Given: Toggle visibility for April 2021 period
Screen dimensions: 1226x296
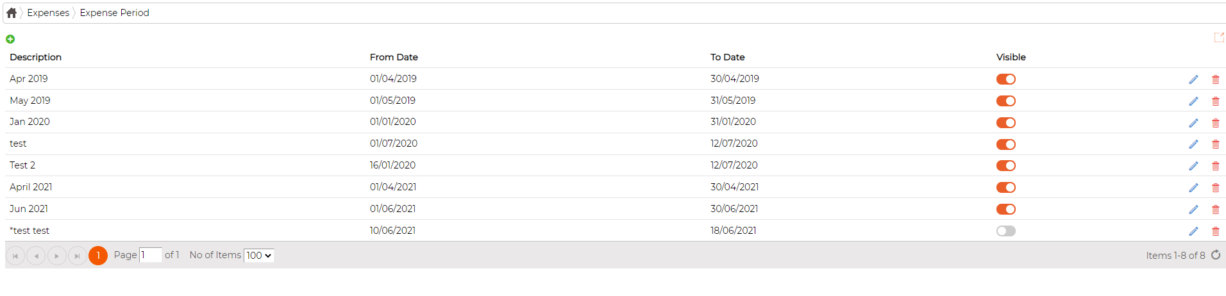Looking at the screenshot, I should 1005,188.
